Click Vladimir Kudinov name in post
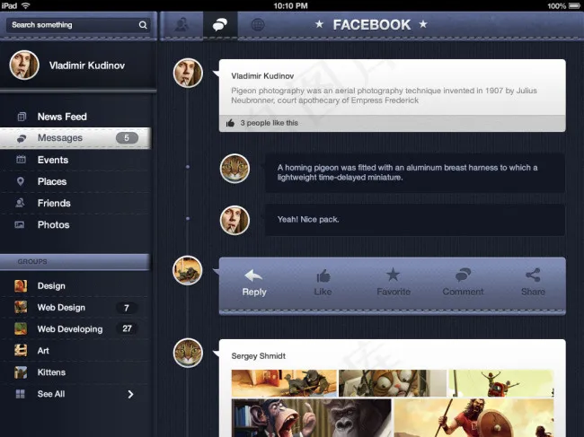The image size is (584, 437). click(x=262, y=76)
